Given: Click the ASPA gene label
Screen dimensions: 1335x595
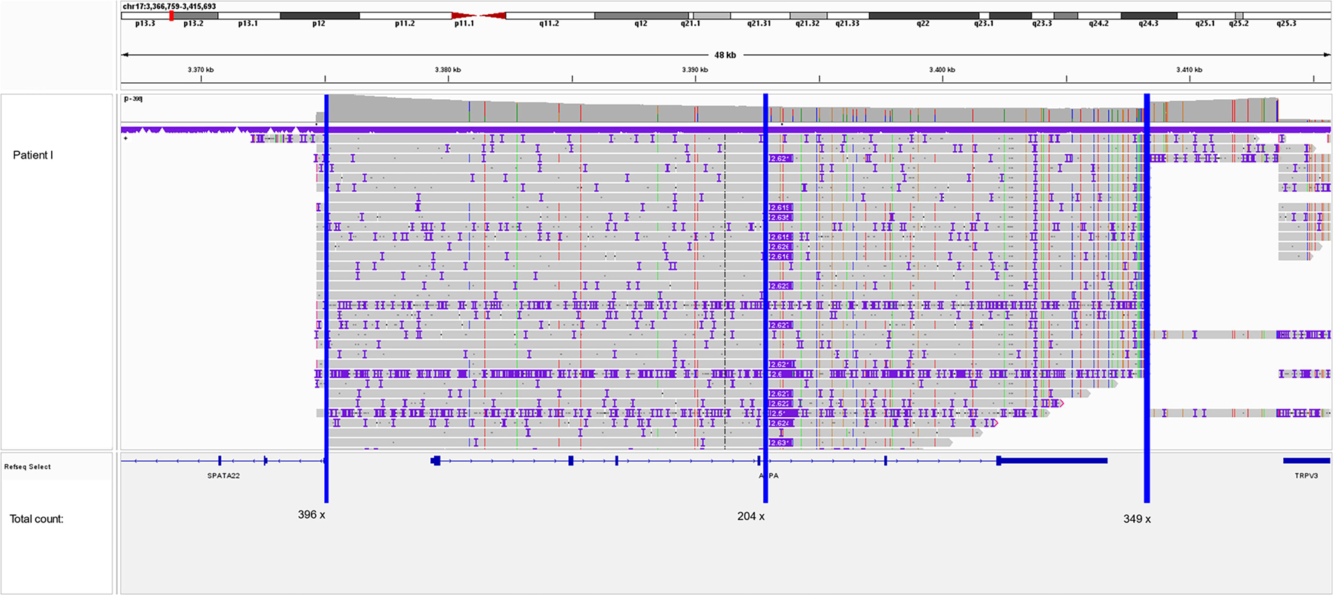Looking at the screenshot, I should click(x=769, y=476).
